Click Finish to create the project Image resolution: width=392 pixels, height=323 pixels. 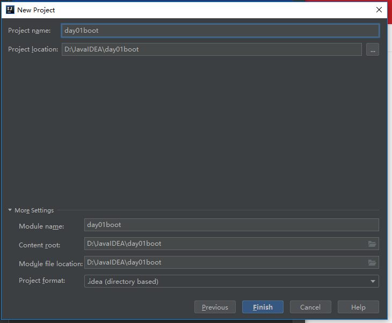tap(263, 307)
